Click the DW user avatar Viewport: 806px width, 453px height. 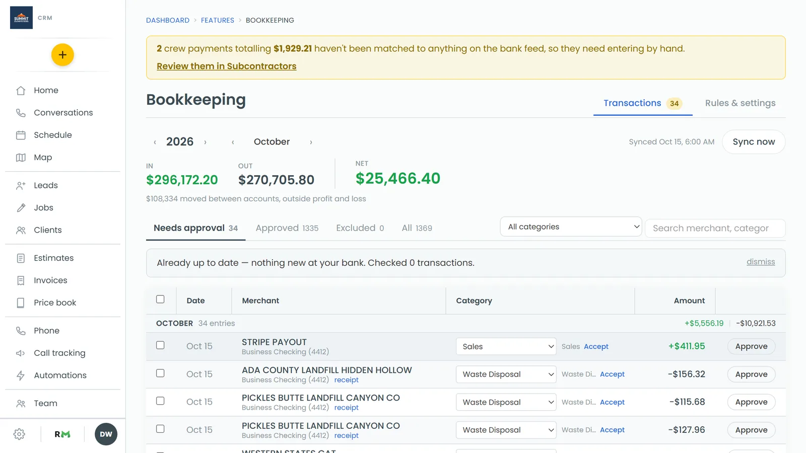pos(106,434)
